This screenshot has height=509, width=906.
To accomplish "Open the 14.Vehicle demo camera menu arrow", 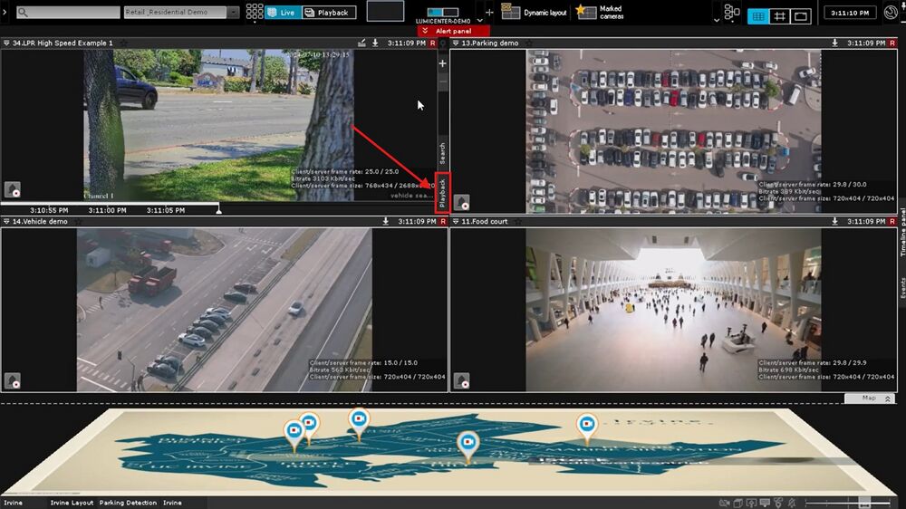I will click(6, 221).
